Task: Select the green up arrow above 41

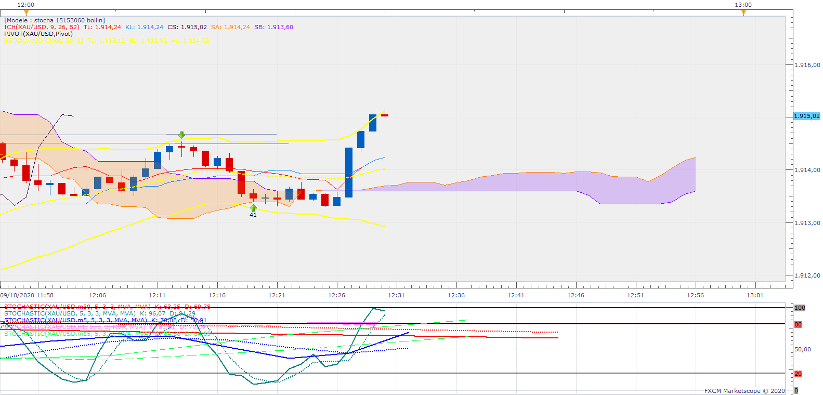Action: 253,208
